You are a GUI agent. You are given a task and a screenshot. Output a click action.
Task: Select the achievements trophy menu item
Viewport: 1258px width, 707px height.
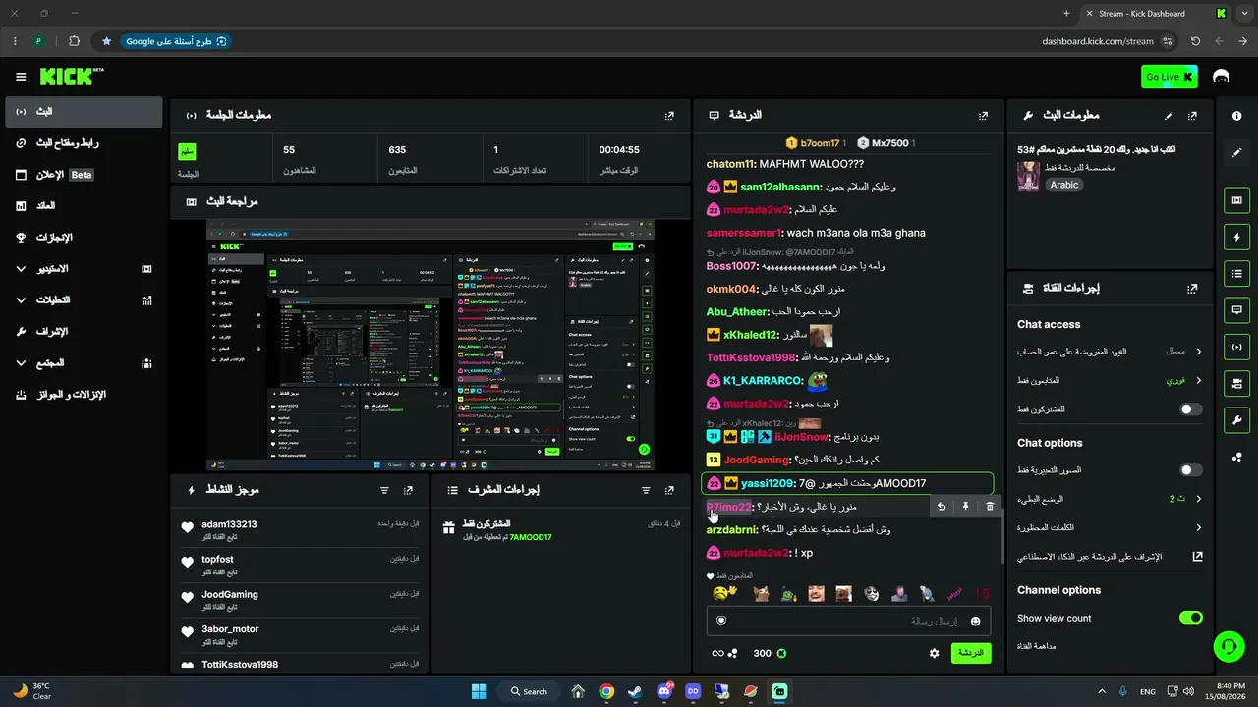(x=85, y=238)
